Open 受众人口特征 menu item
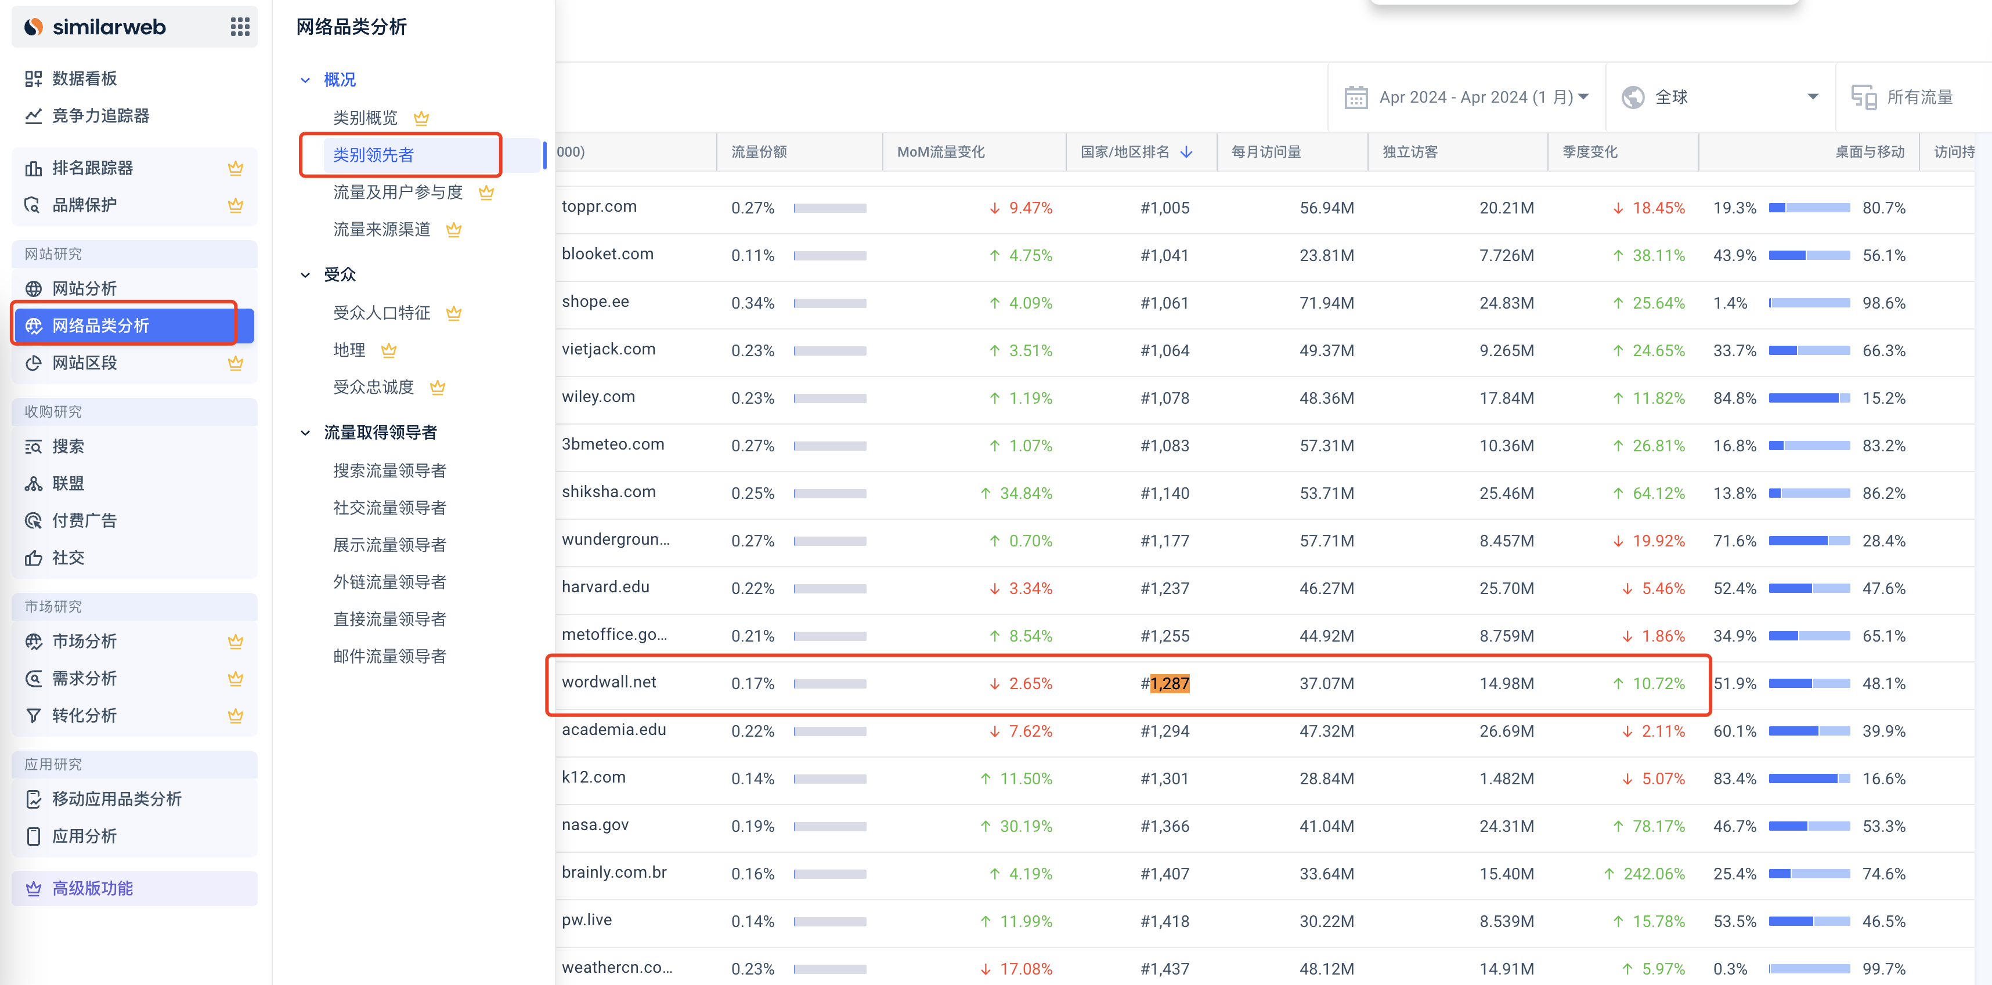The image size is (1992, 985). click(x=381, y=312)
